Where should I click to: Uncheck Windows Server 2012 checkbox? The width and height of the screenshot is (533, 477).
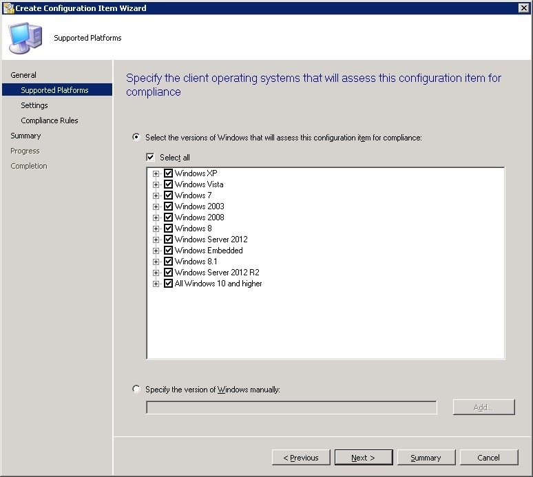pyautogui.click(x=168, y=239)
